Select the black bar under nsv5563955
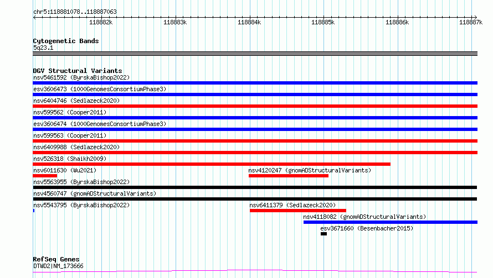Image resolution: width=493 pixels, height=278 pixels. click(255, 187)
